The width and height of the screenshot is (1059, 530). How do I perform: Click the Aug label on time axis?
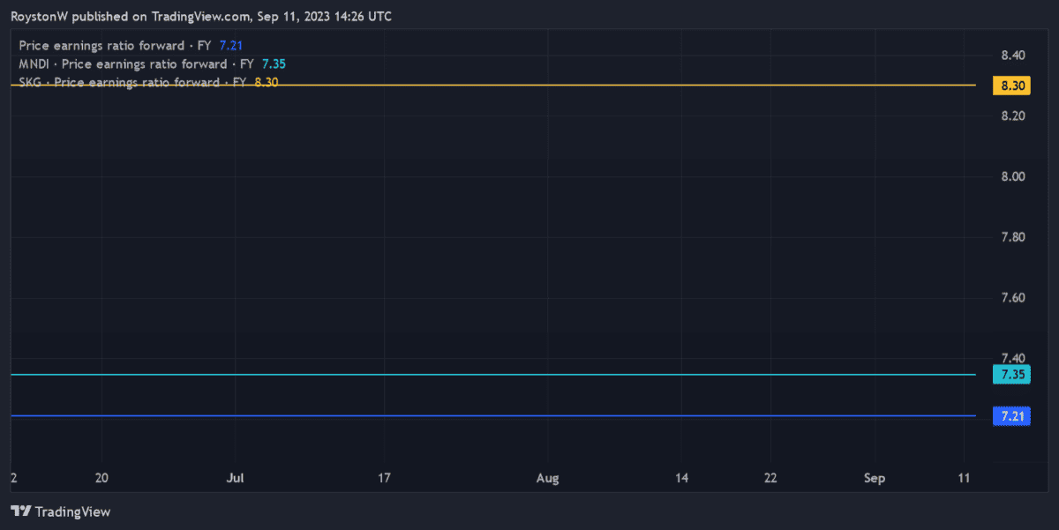(548, 478)
